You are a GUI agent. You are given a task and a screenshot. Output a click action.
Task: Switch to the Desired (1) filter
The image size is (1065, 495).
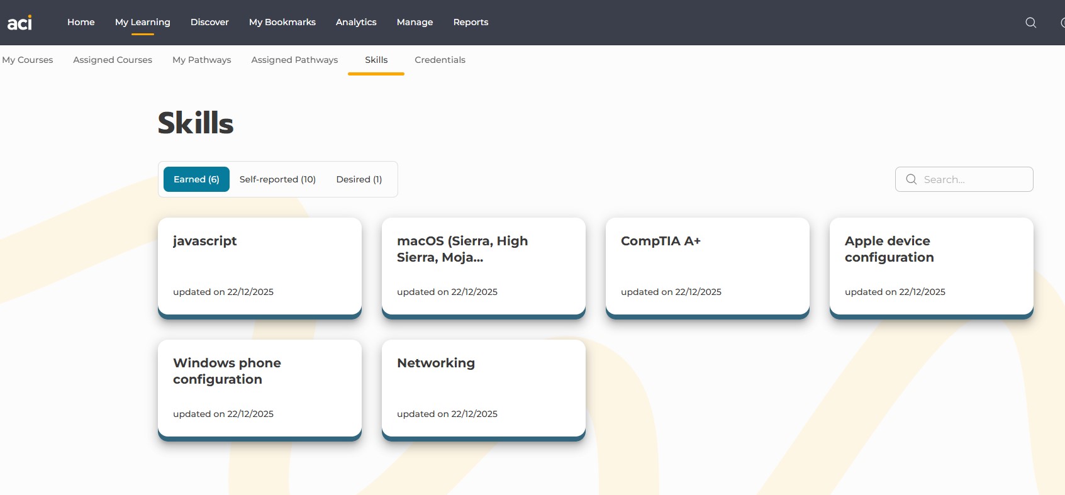point(359,179)
